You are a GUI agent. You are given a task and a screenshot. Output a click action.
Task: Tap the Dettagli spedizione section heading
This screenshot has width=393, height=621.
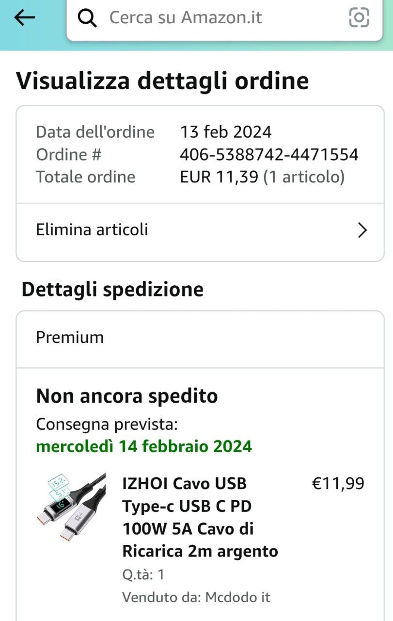point(112,290)
